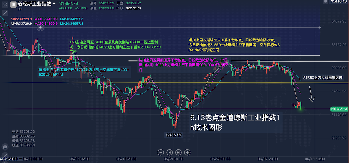This screenshot has width=349, height=163.
Task: Click the 31179.62 price axis label
Action: point(339,115)
